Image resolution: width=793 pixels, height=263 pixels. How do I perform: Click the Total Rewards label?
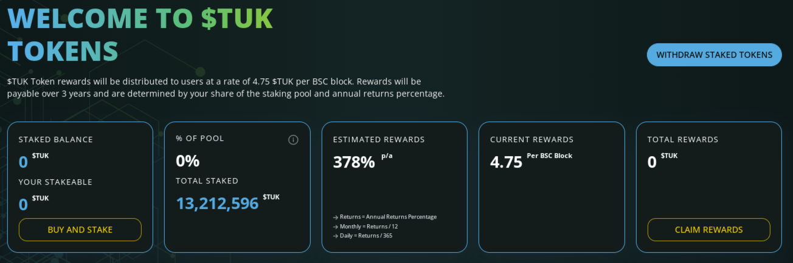point(682,139)
